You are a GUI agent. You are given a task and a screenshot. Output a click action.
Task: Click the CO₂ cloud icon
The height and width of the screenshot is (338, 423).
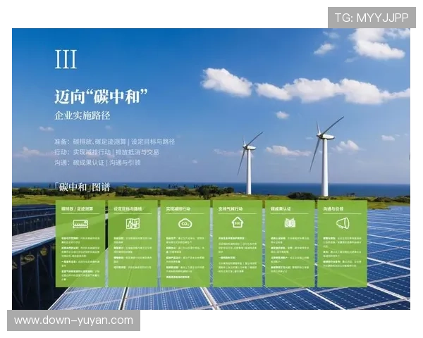coord(185,224)
